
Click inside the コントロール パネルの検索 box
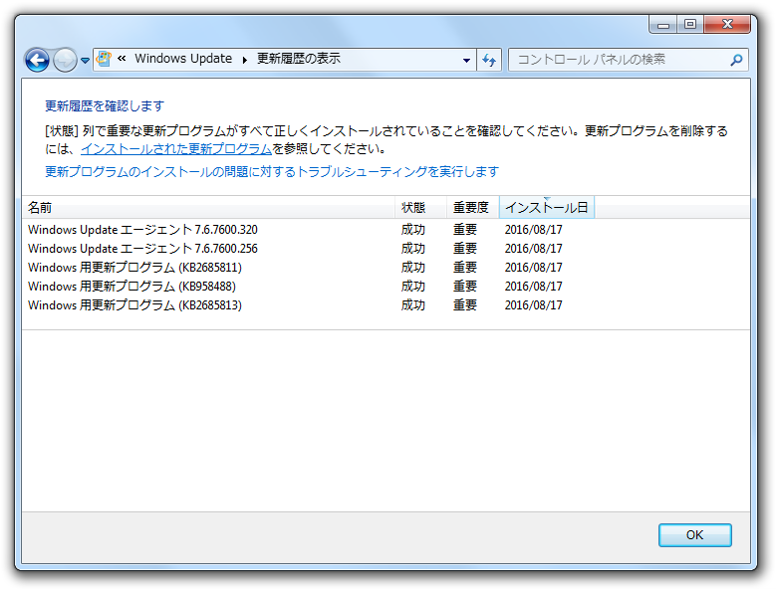pos(618,60)
